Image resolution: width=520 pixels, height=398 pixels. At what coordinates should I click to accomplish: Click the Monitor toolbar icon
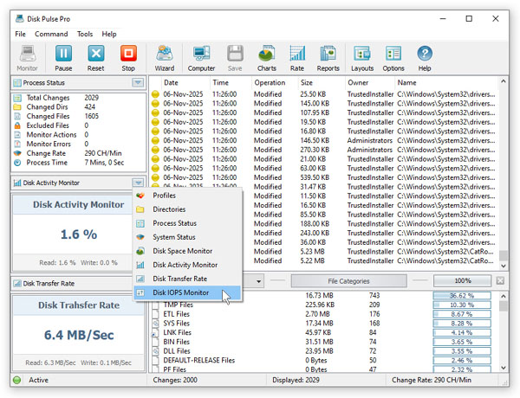point(27,58)
